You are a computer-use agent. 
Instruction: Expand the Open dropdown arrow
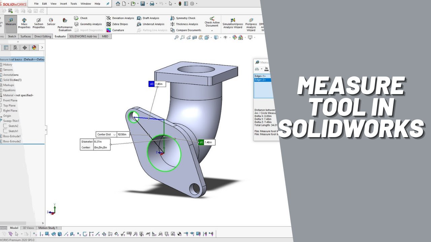click(137, 4)
